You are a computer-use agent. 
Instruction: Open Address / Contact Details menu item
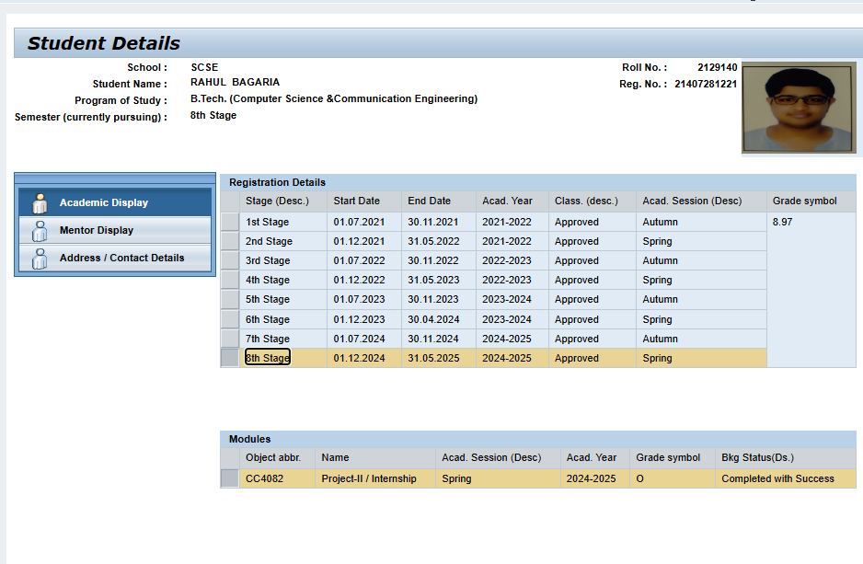(x=121, y=258)
